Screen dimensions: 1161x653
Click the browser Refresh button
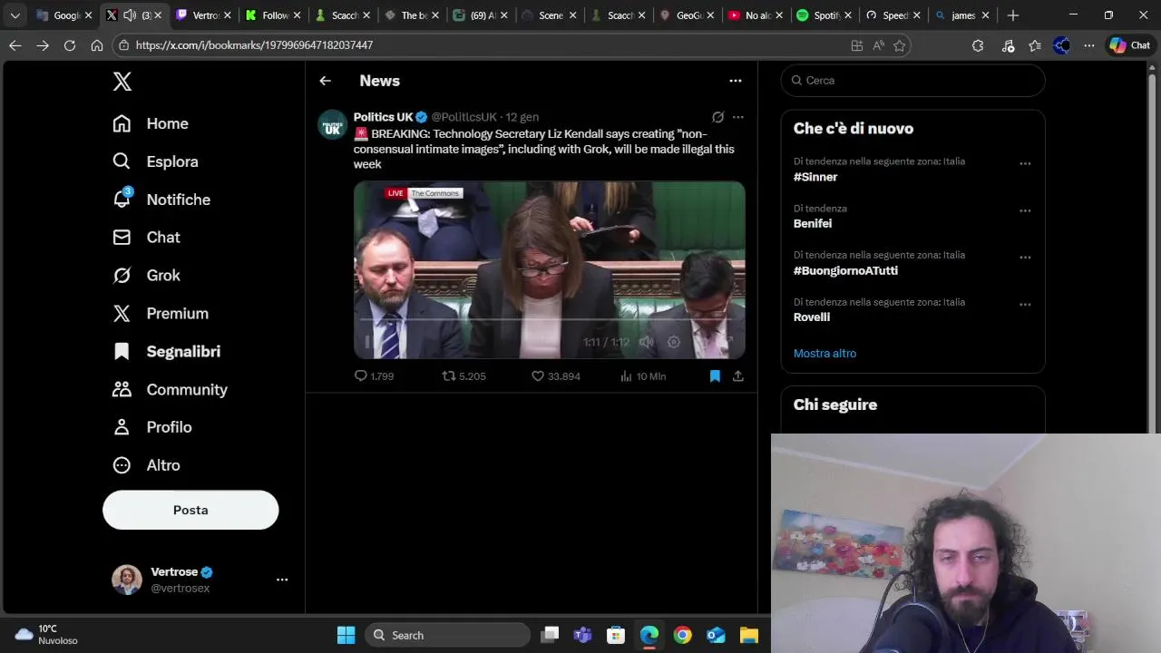point(70,45)
